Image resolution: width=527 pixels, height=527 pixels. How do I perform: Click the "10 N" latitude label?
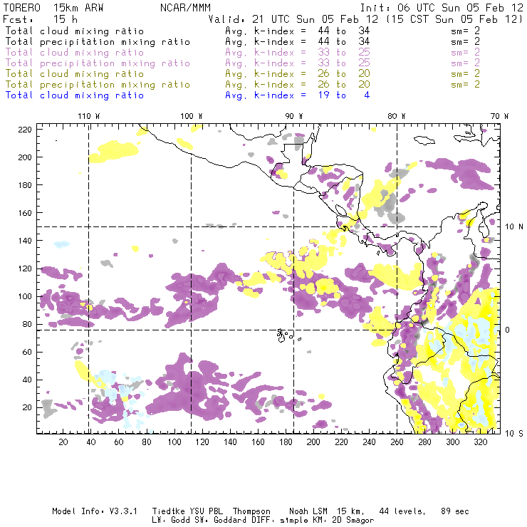coord(514,227)
